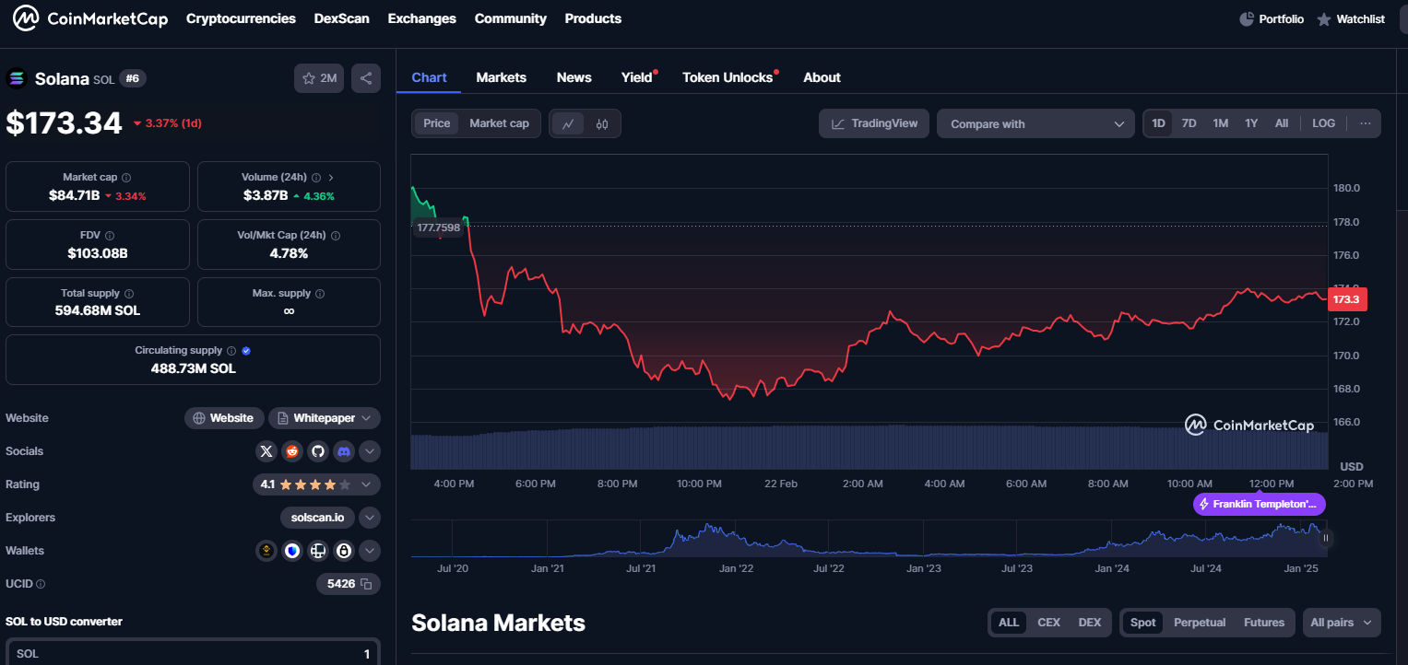Image resolution: width=1408 pixels, height=665 pixels.
Task: Switch to Markets tab
Action: [x=502, y=77]
